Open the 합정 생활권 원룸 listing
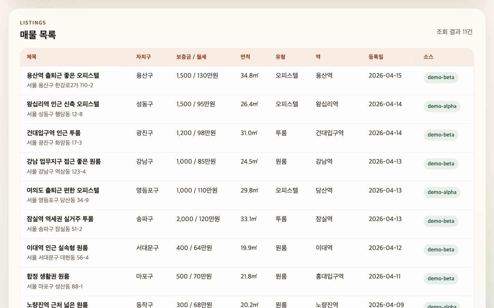Image resolution: width=494 pixels, height=308 pixels. point(48,276)
